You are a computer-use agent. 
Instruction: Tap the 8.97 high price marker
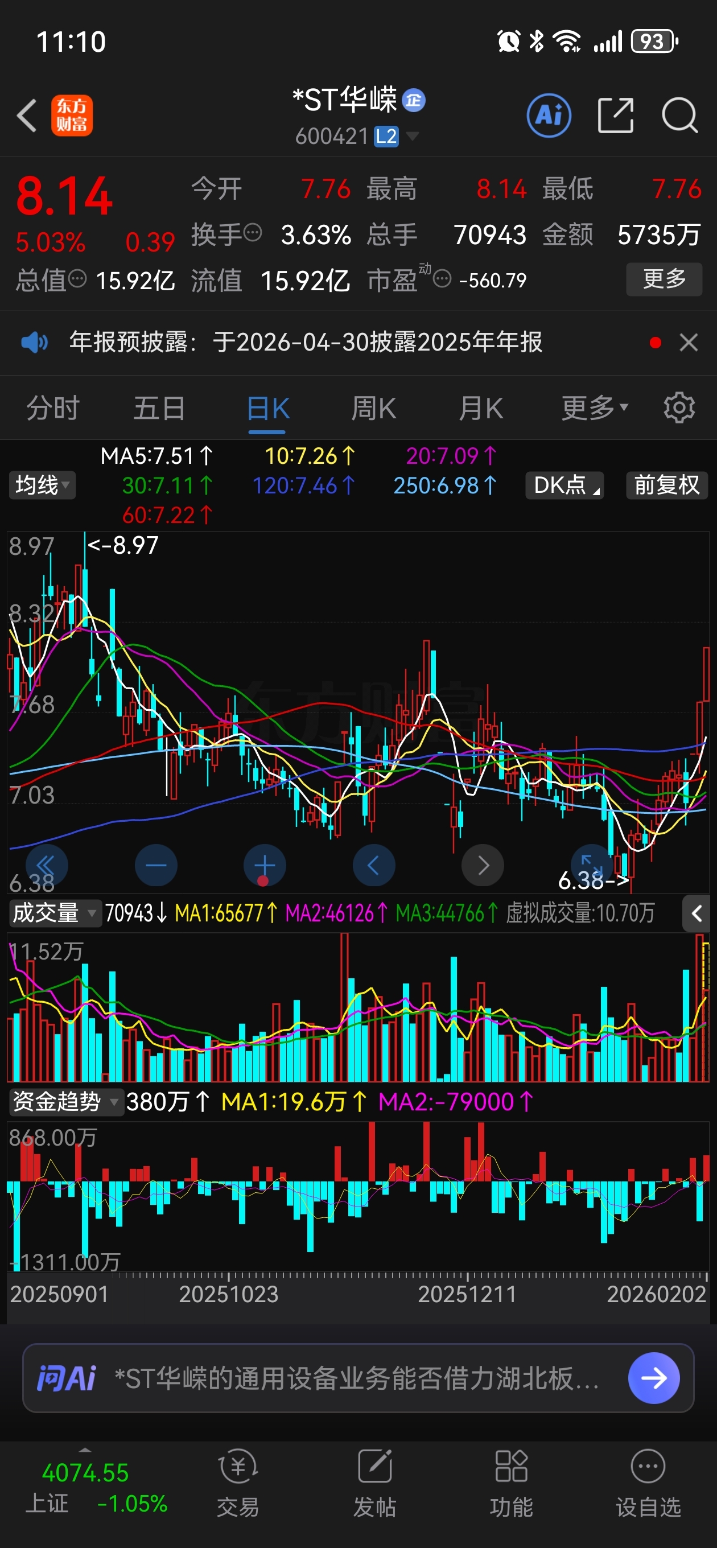click(123, 546)
